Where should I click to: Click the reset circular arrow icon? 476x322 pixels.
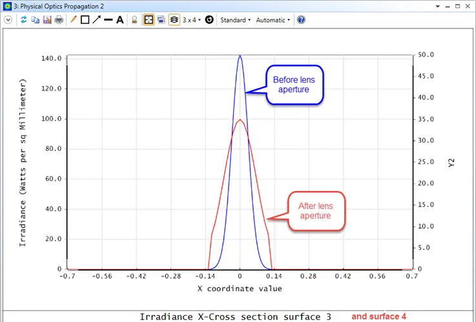tap(209, 20)
